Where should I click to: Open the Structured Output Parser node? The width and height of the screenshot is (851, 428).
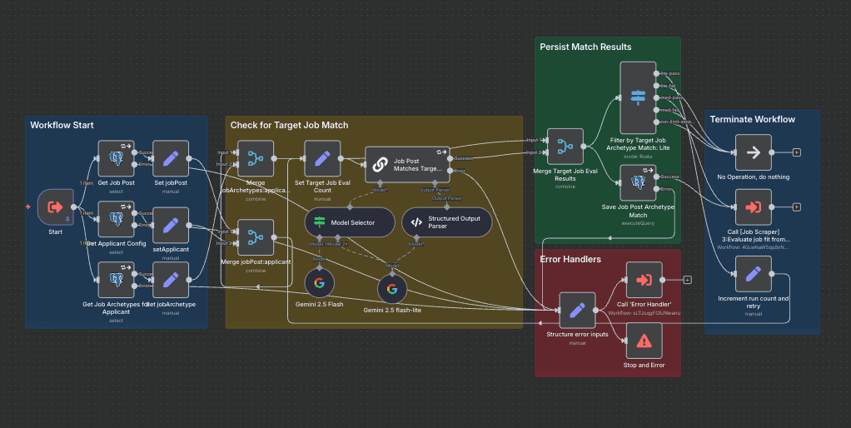[x=447, y=222]
